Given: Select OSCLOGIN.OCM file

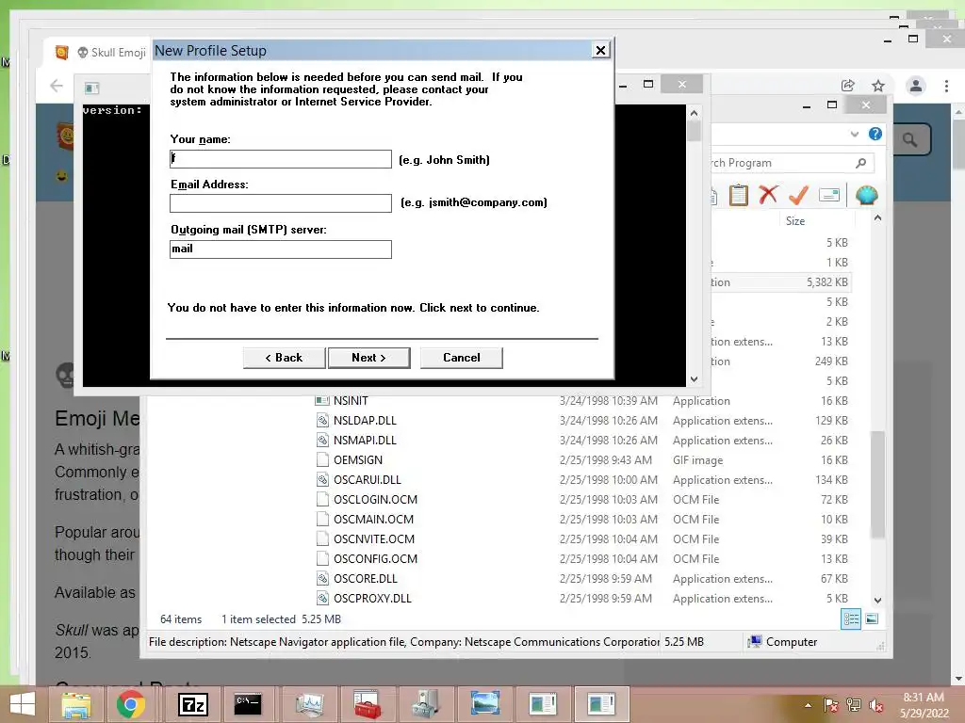Looking at the screenshot, I should [x=375, y=499].
